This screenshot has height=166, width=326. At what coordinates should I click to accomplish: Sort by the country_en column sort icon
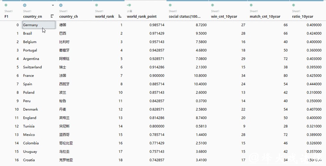52,16
